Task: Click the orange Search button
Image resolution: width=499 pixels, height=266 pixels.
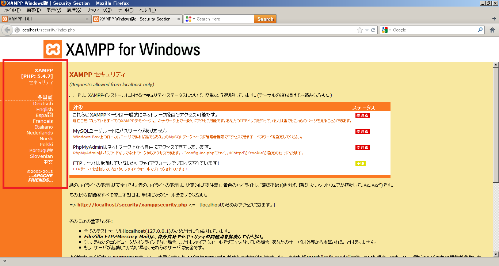Action: click(265, 19)
